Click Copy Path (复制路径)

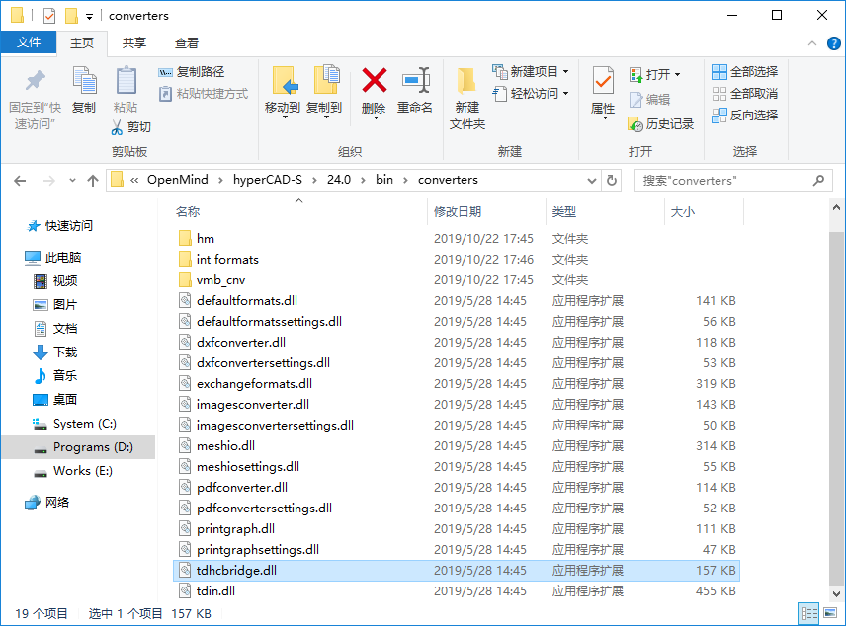(x=192, y=72)
